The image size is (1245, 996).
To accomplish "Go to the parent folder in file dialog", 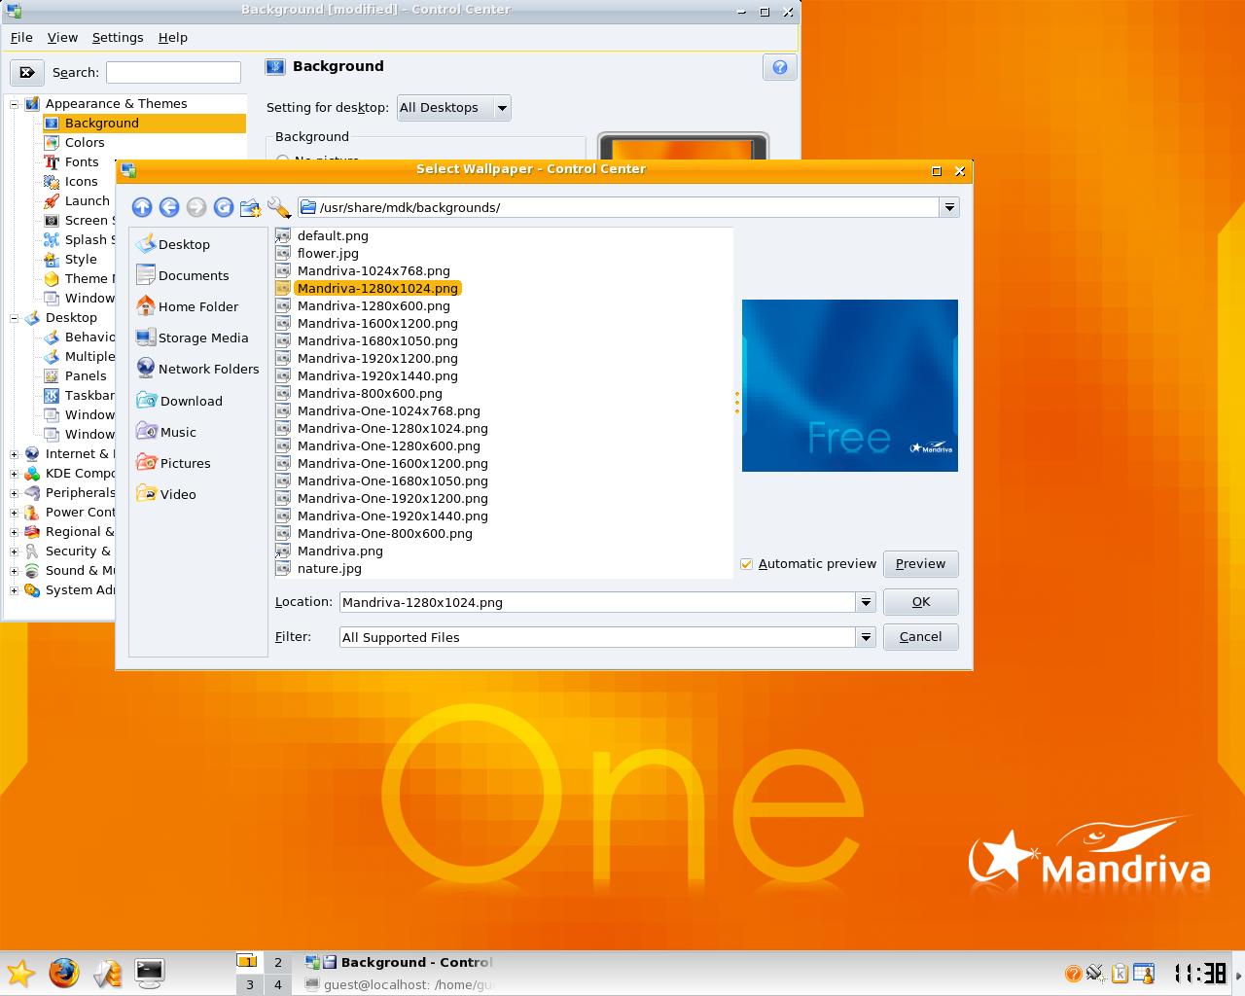I will 142,207.
